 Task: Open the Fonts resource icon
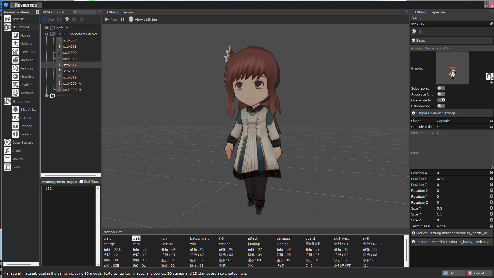[7, 167]
